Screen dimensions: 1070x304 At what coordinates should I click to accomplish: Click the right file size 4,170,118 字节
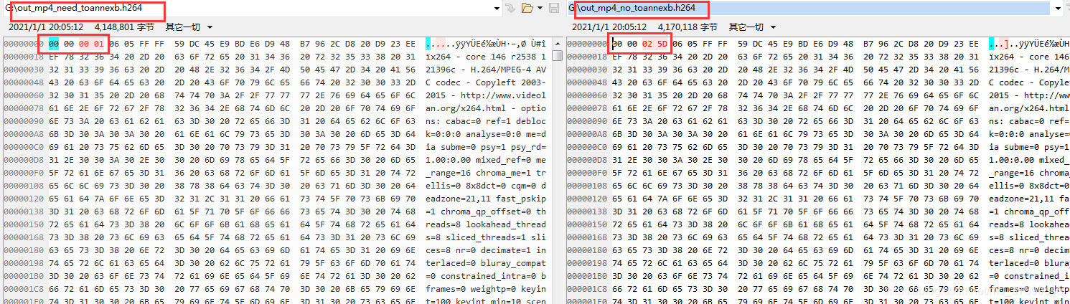click(x=687, y=27)
